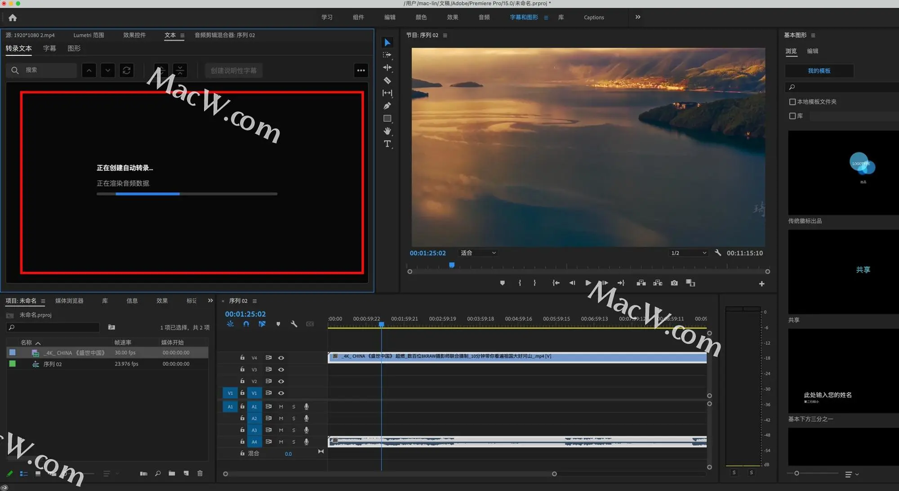Check the 本地模板文件夹 checkbox
This screenshot has width=899, height=491.
792,102
